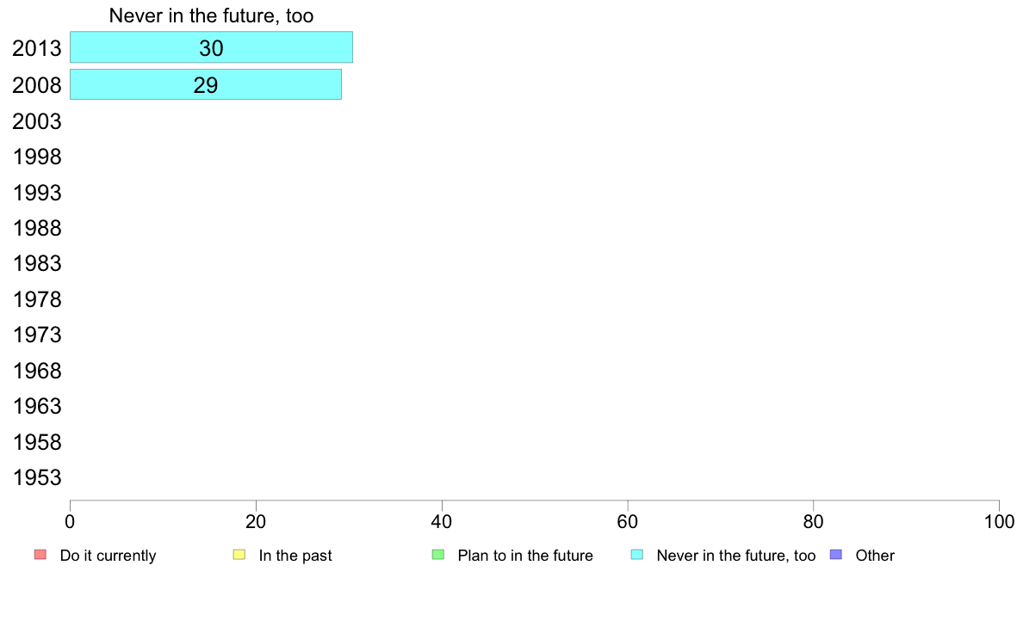
Task: Click the chart title Never in the future, too
Action: (211, 15)
